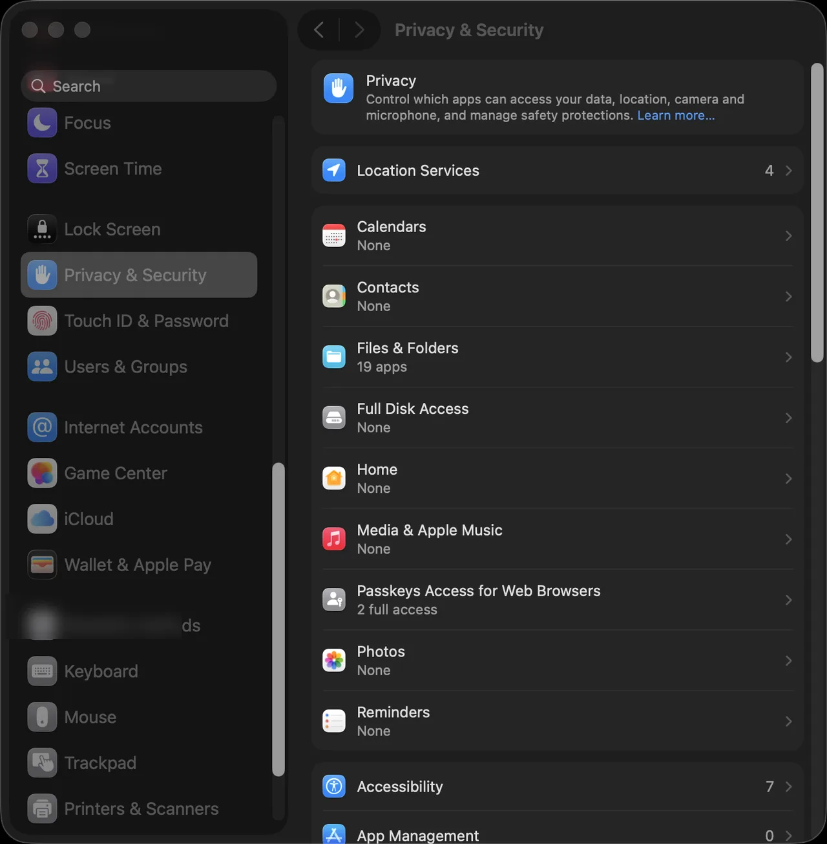Expand the Accessibility row chevron

[x=788, y=786]
